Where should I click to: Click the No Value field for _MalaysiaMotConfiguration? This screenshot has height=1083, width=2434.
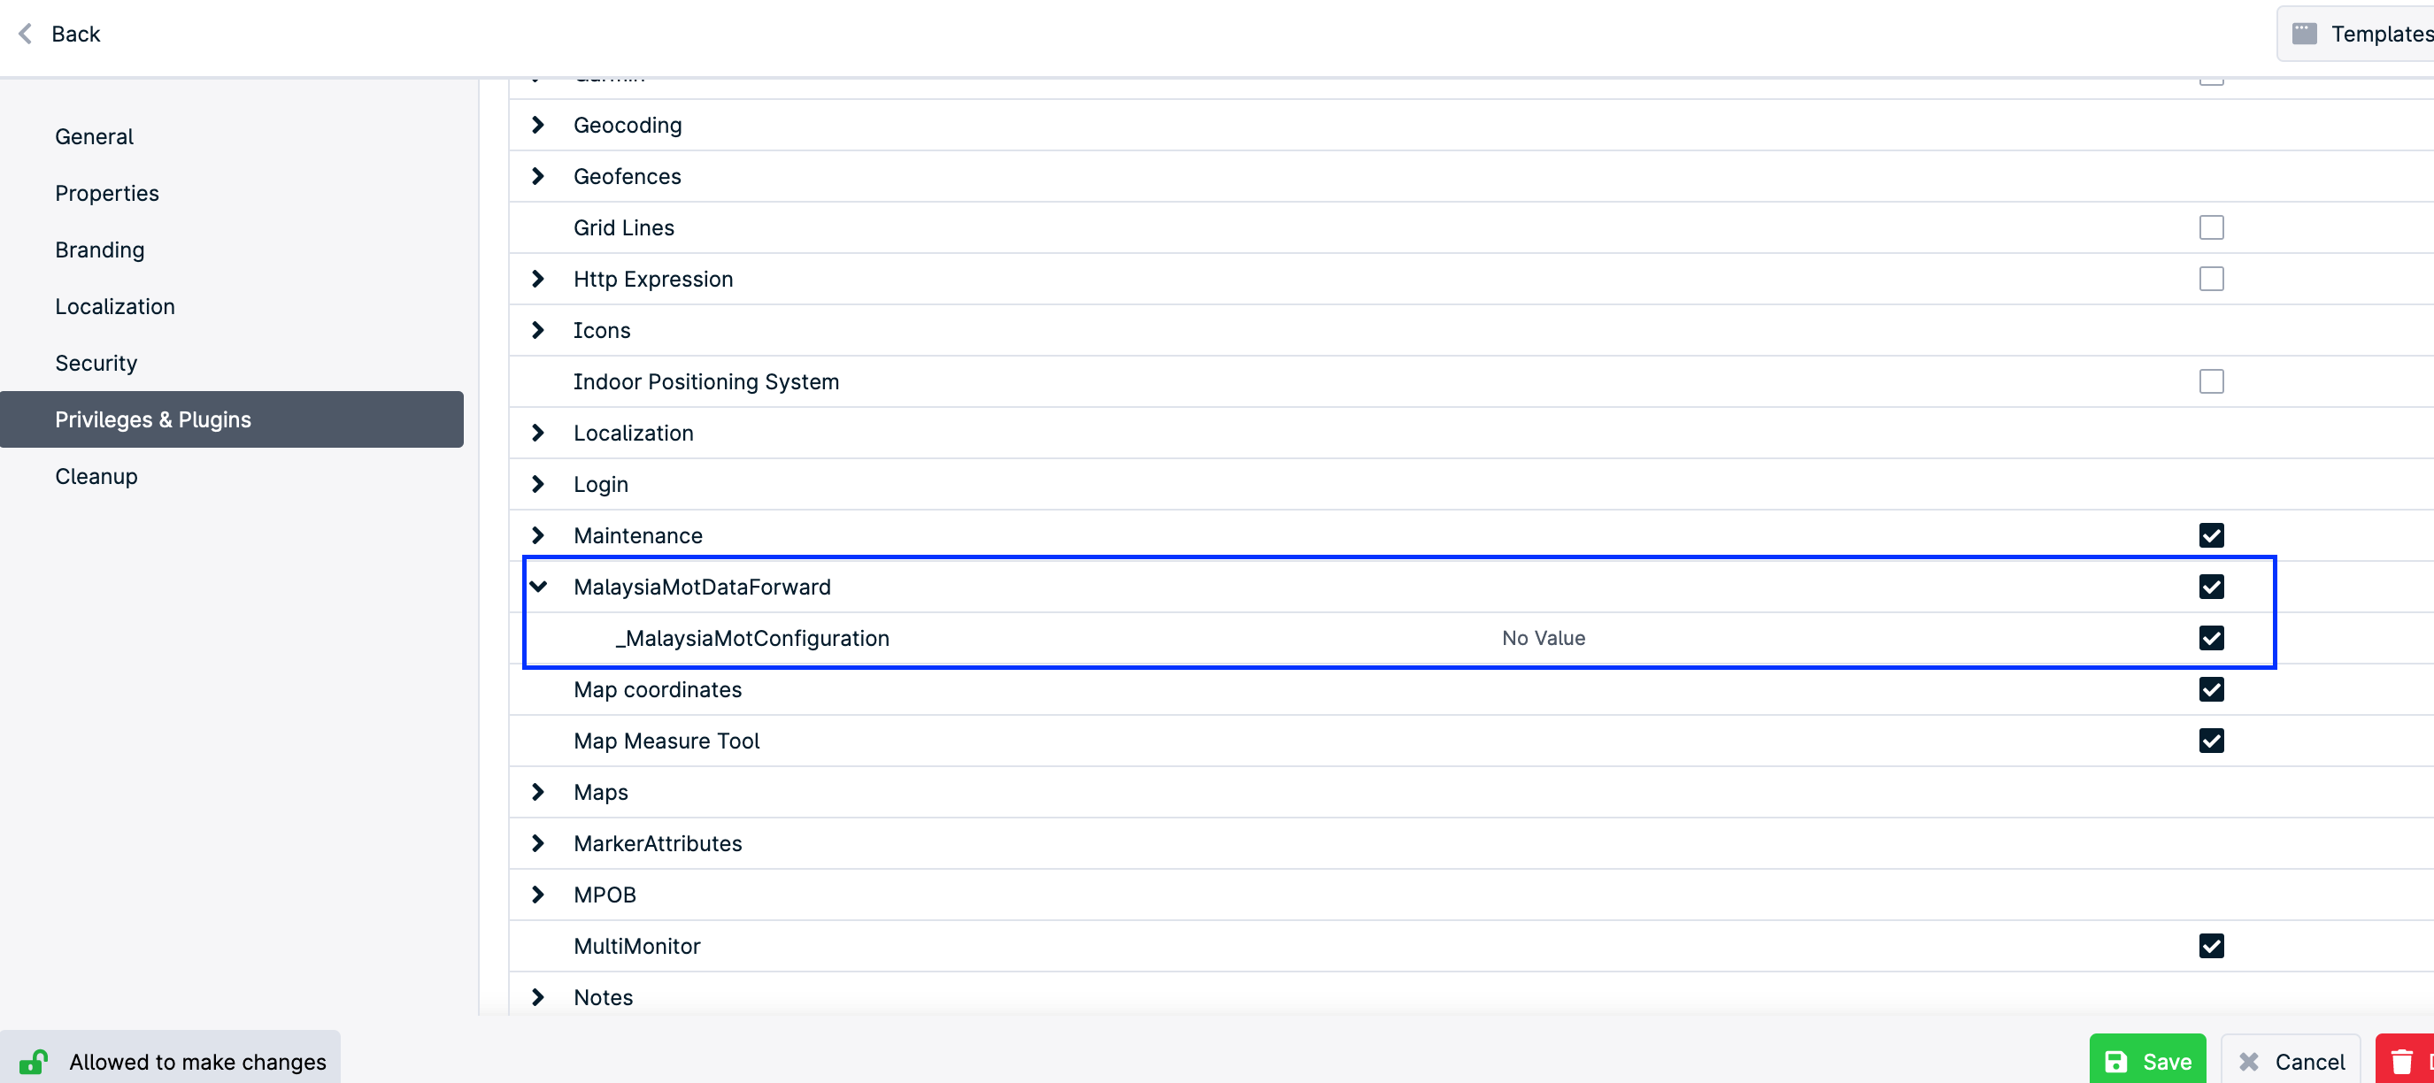tap(1544, 638)
